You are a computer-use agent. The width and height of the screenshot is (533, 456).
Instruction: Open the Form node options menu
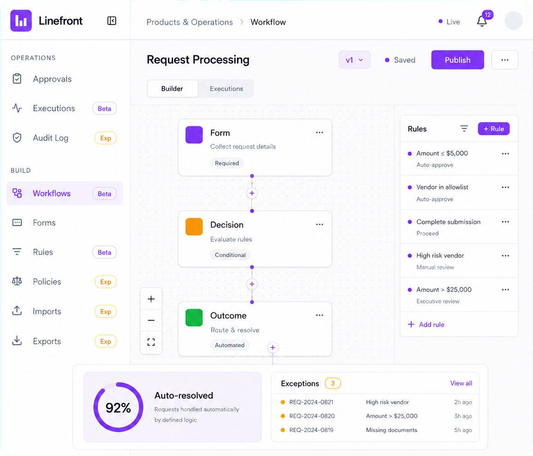coord(319,132)
